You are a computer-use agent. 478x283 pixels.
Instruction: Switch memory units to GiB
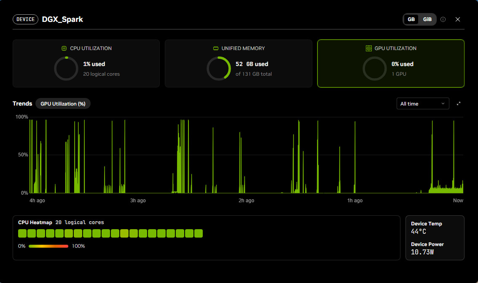click(427, 19)
